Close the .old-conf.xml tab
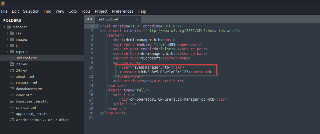Screen dimensions: 320x134 pyautogui.click(x=137, y=20)
